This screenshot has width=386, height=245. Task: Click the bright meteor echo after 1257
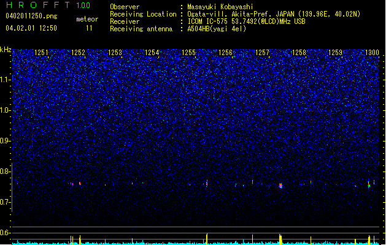[x=280, y=186]
